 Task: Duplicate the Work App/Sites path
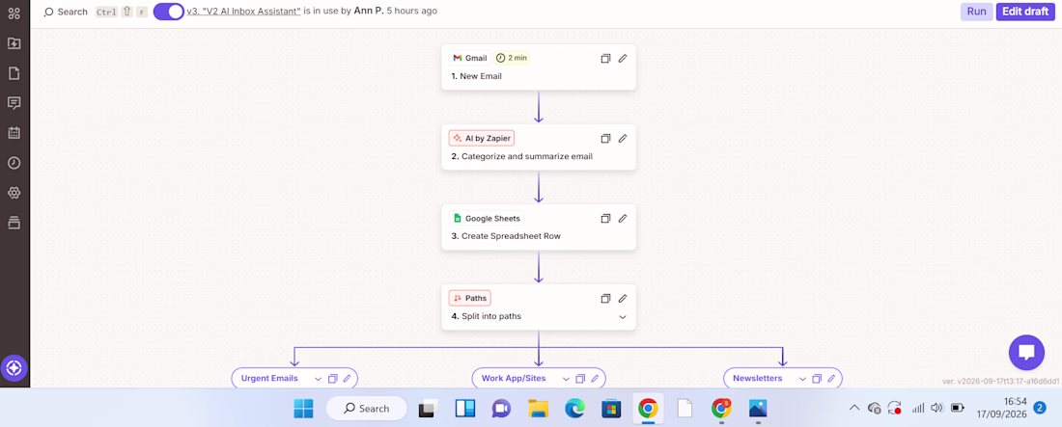pyautogui.click(x=580, y=379)
